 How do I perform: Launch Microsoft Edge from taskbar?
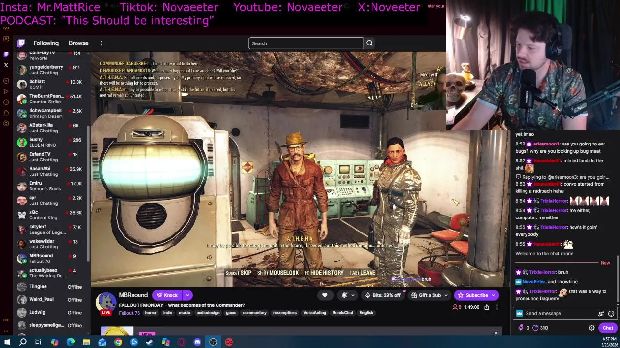[71, 342]
